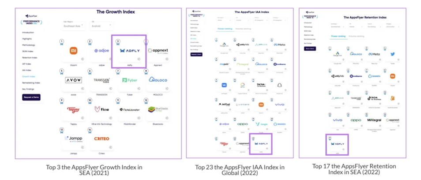
Task: Click the Xiaomi logo in the Growth Index
Action: click(73, 51)
